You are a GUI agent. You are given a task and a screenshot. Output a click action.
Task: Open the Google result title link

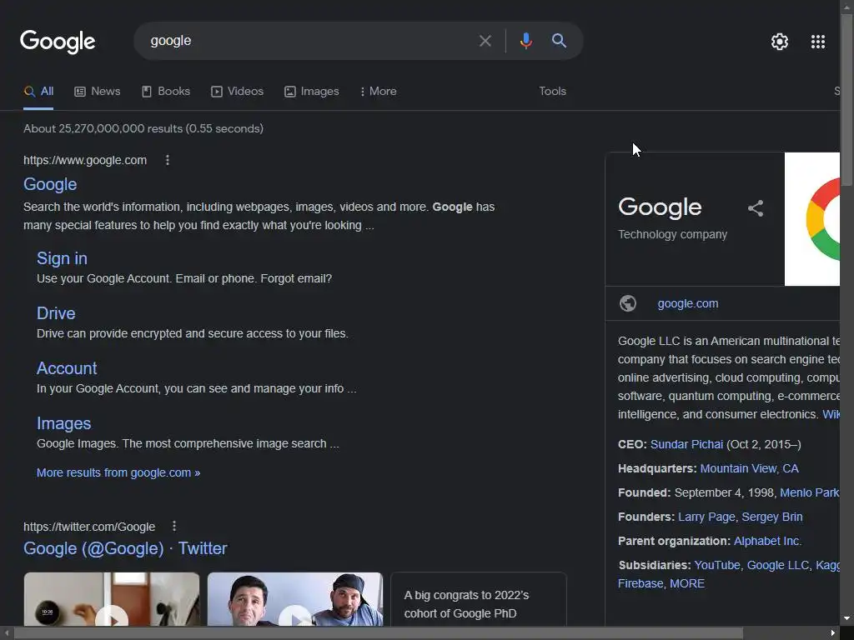click(50, 184)
